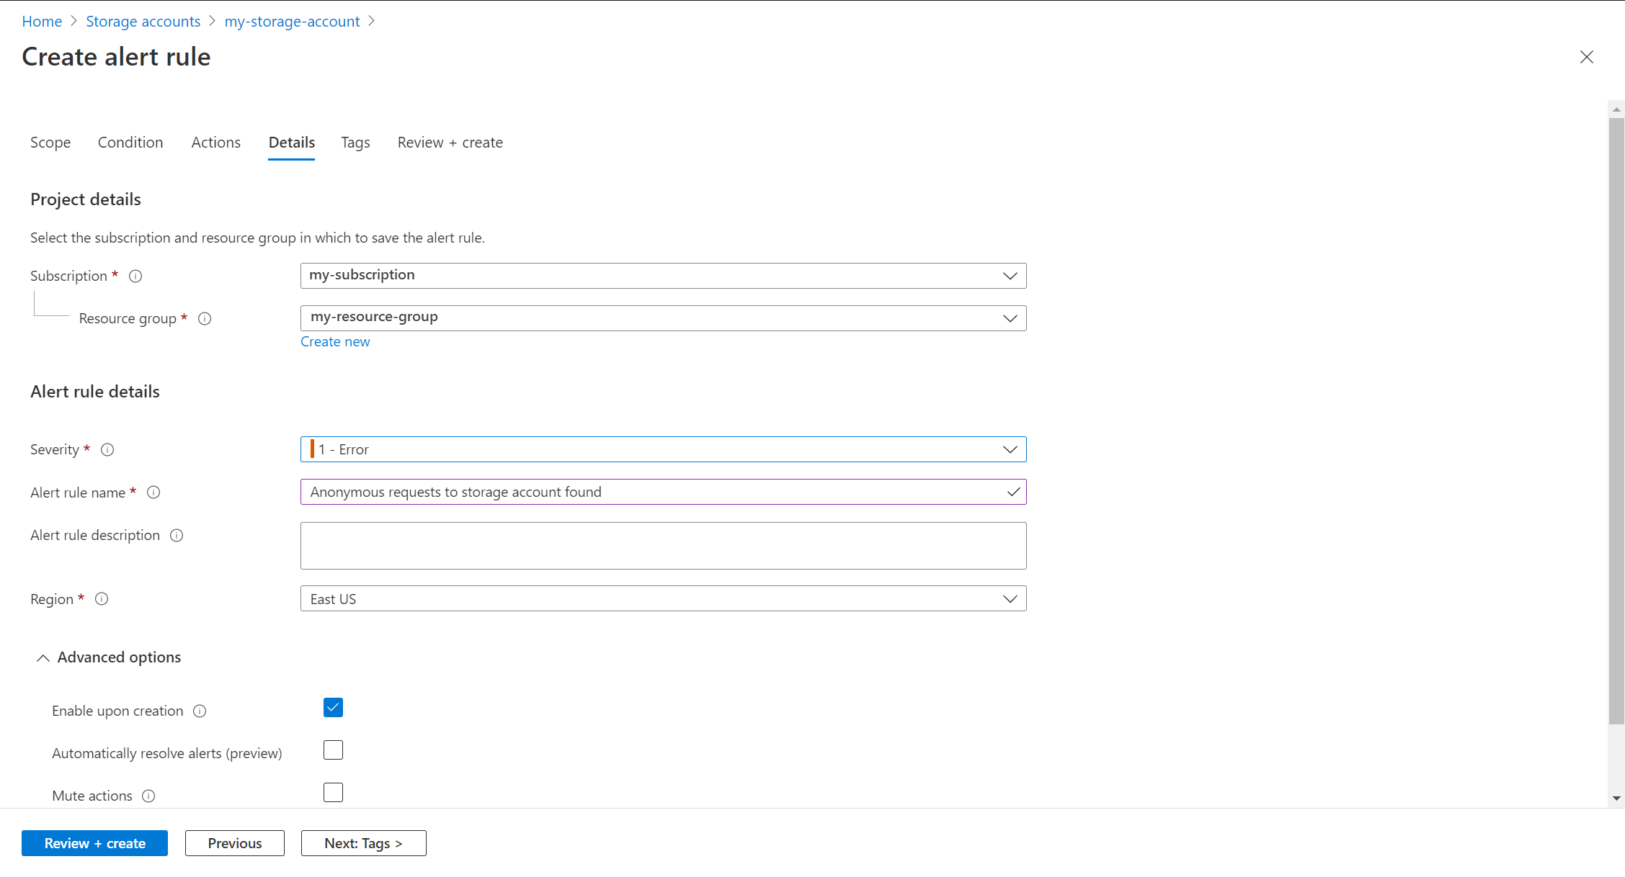
Task: Open the Severity dropdown
Action: tap(663, 449)
